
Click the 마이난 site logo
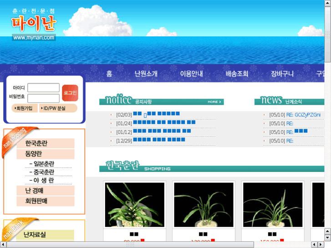click(34, 24)
